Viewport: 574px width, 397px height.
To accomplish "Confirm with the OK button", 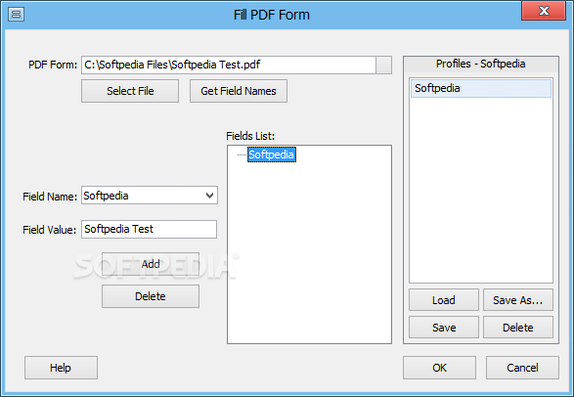I will [439, 368].
